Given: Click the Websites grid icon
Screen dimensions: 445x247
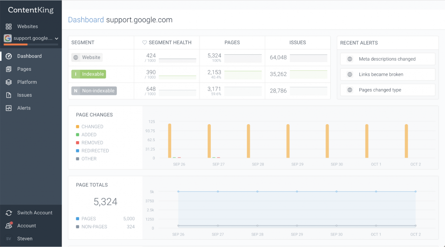Looking at the screenshot, I should [x=9, y=26].
